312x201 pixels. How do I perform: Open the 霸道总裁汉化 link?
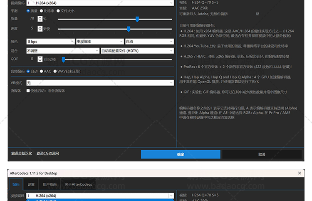click(x=21, y=154)
